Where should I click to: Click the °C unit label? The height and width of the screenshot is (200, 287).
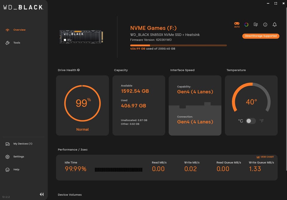(240, 121)
